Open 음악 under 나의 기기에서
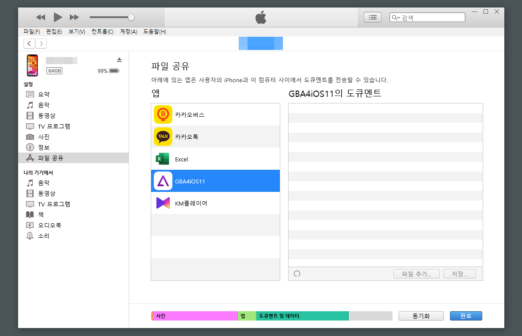Viewport: 522px width, 336px height. (73, 183)
